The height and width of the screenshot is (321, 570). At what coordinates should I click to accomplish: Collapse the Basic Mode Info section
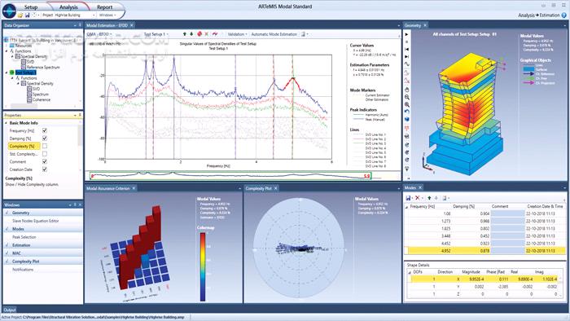click(x=7, y=123)
